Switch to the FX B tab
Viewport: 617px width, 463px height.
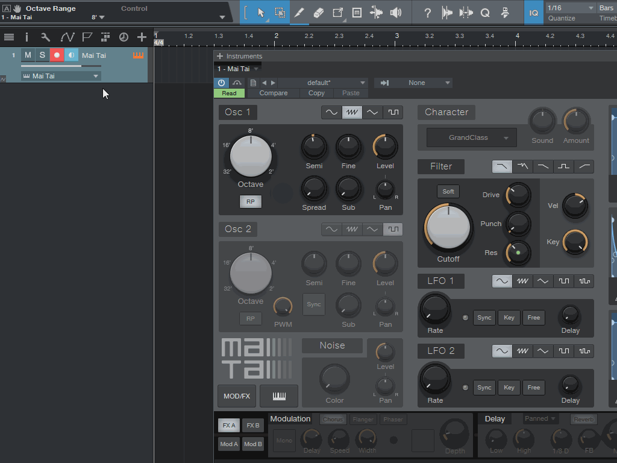coord(252,425)
